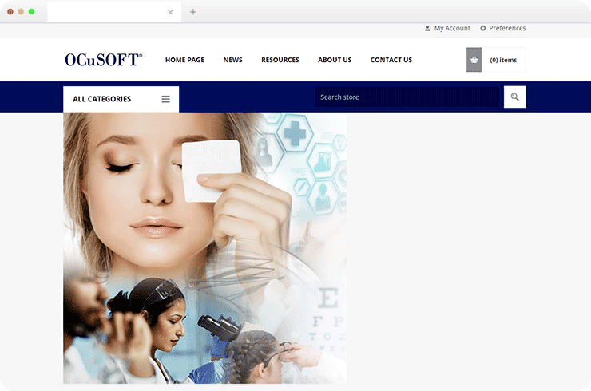Click the OCuSOFT logo
591x391 pixels.
tap(104, 60)
